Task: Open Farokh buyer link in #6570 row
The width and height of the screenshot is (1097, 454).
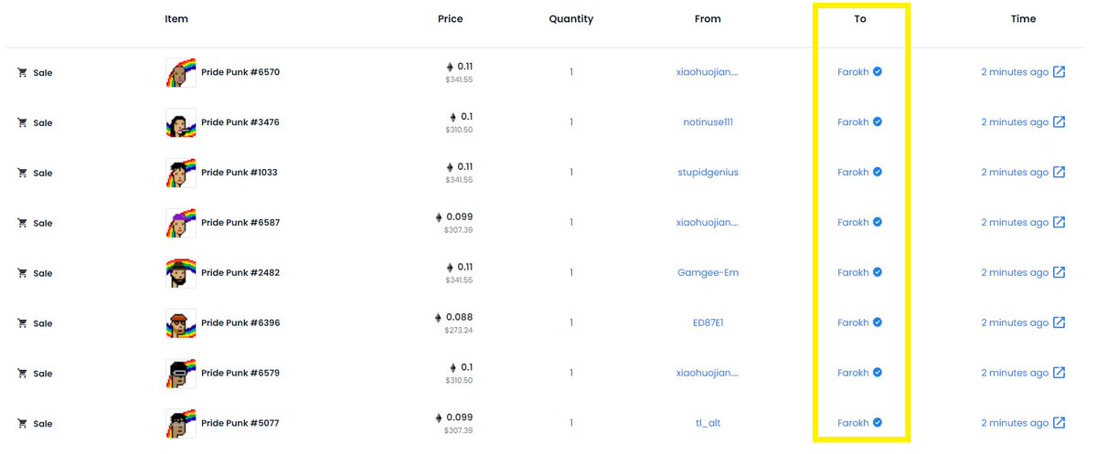Action: point(853,72)
